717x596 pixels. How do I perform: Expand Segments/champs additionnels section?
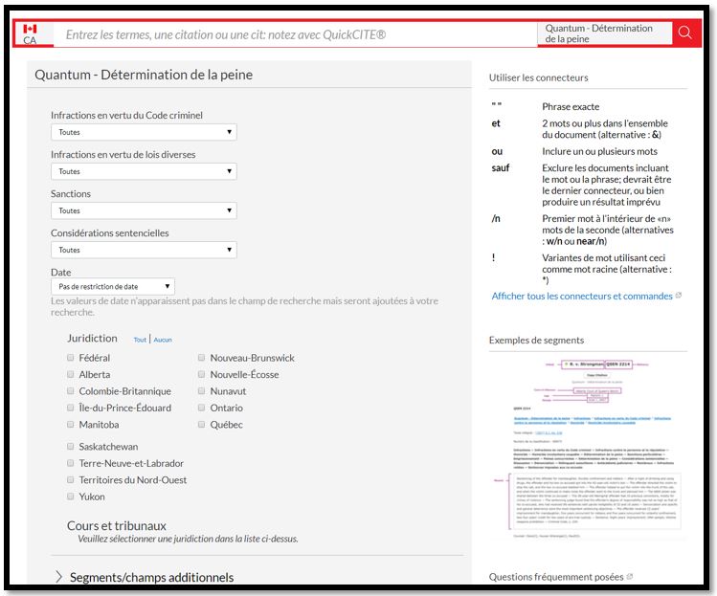(x=58, y=577)
